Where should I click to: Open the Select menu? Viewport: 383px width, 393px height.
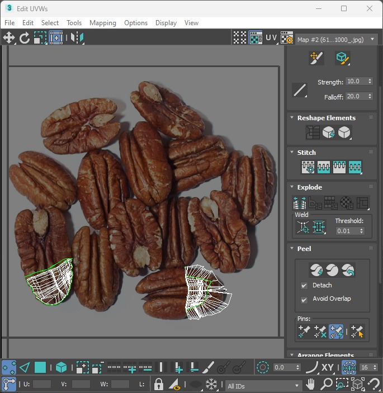[x=50, y=23]
